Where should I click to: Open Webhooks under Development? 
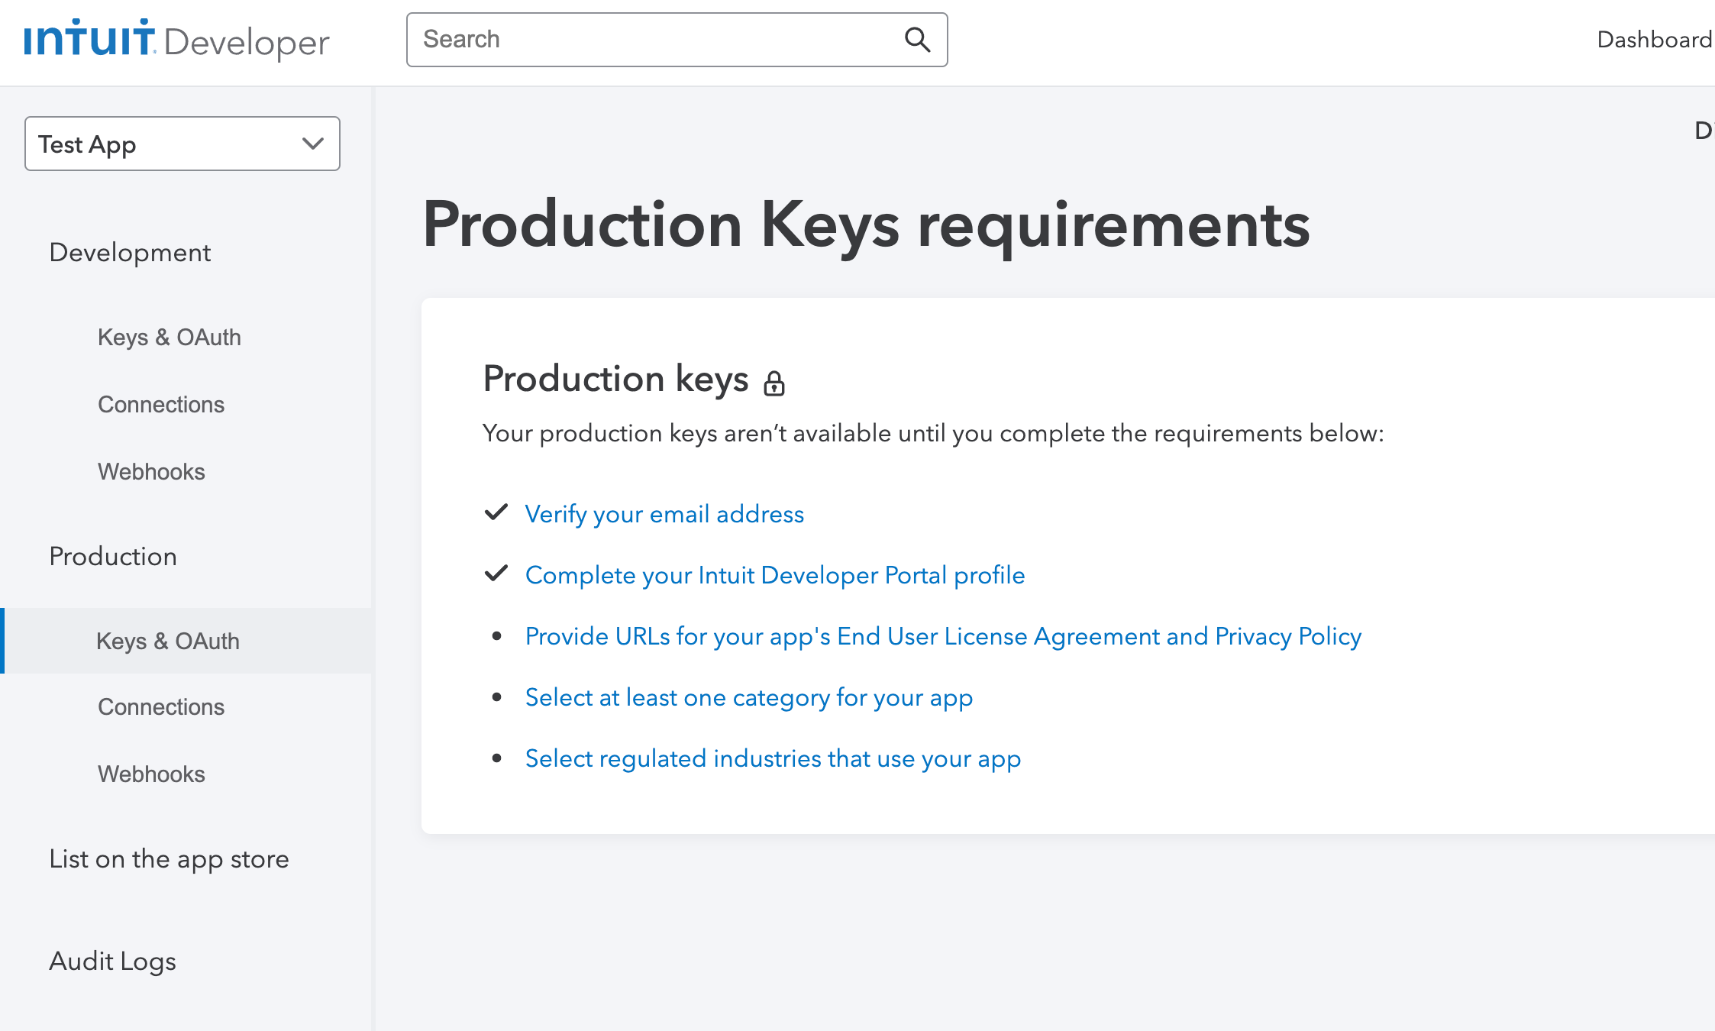click(x=151, y=471)
